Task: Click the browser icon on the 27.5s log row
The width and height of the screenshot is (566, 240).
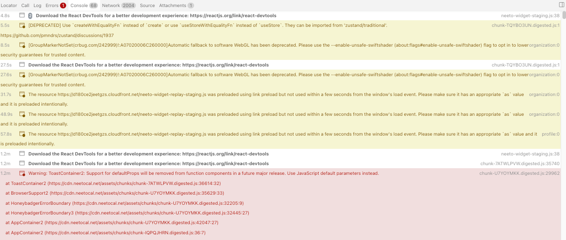Action: pyautogui.click(x=22, y=65)
